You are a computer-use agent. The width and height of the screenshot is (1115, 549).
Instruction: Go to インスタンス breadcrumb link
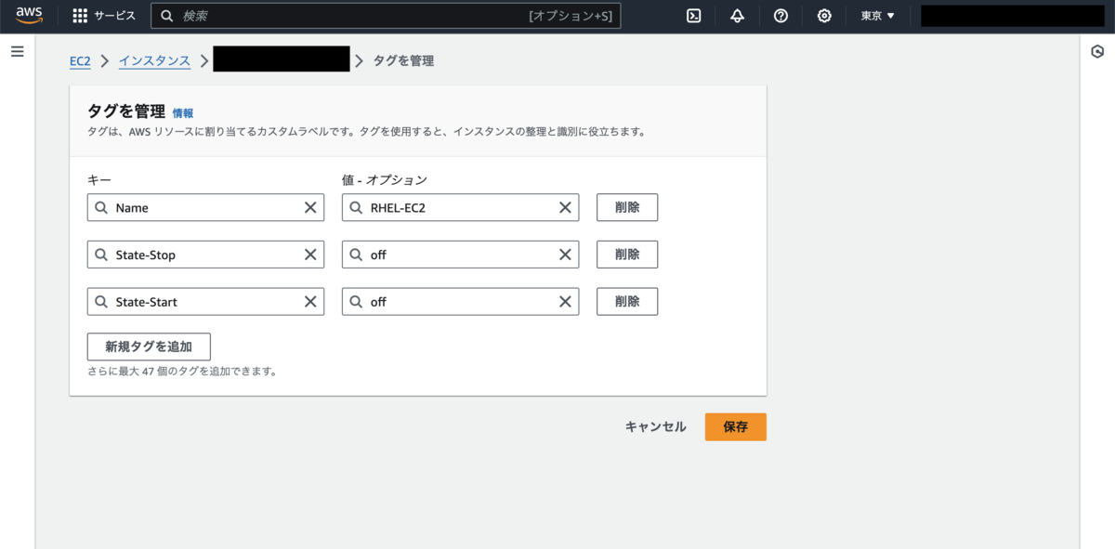click(x=154, y=60)
